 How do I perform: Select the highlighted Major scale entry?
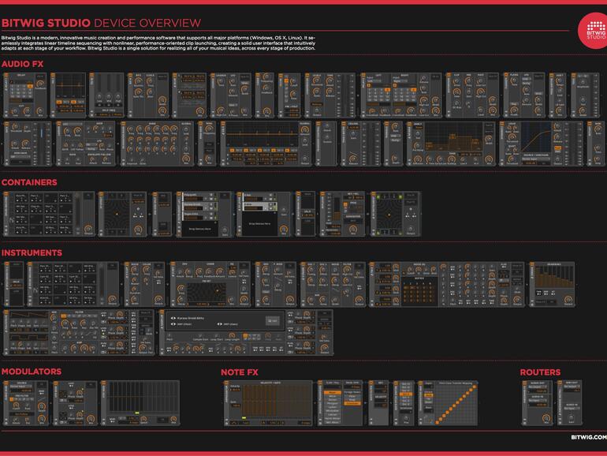click(x=333, y=392)
